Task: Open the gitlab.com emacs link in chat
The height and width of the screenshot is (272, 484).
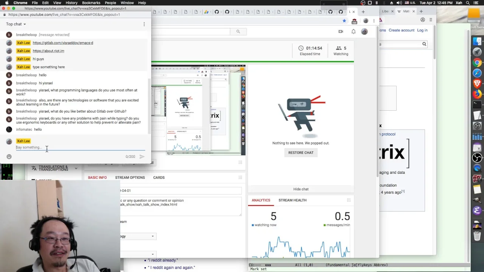Action: 63,43
